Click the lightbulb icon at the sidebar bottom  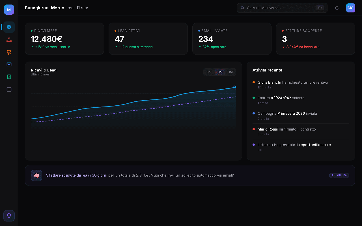point(9,216)
